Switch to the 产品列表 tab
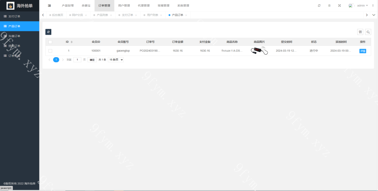 103,15
